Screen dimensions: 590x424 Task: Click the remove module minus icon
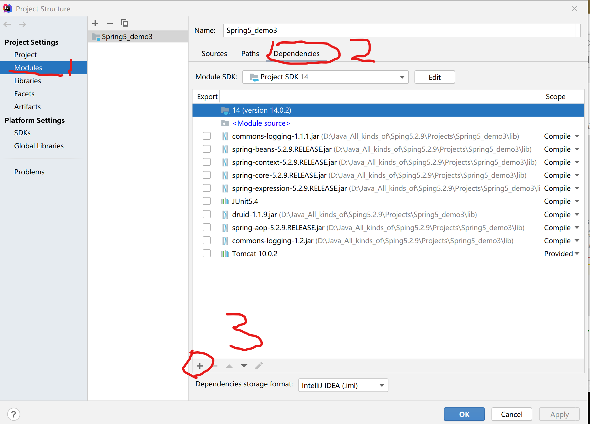tap(110, 23)
